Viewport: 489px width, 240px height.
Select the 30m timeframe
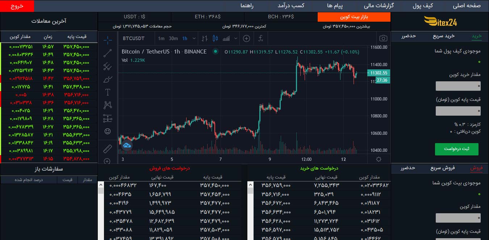(x=173, y=38)
